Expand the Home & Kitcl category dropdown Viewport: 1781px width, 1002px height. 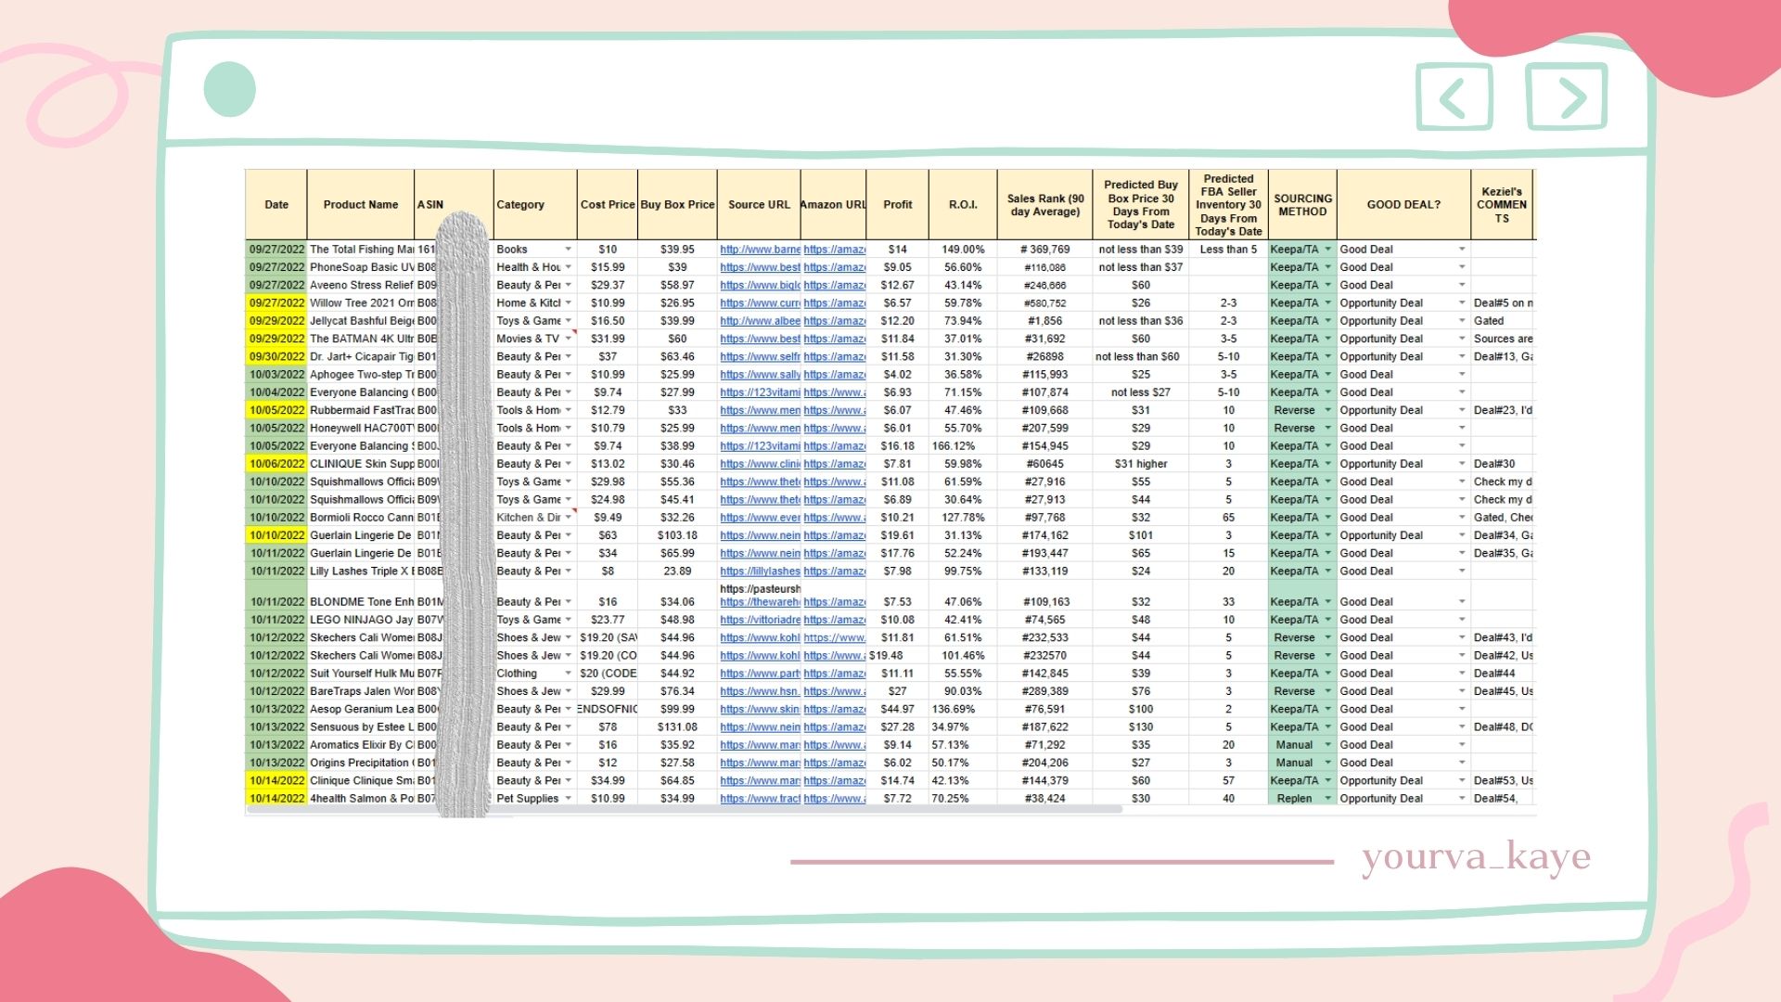pyautogui.click(x=569, y=303)
